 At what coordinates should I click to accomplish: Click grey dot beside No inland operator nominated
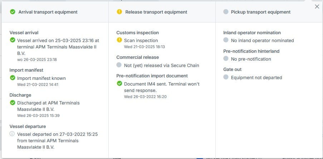tap(226, 40)
